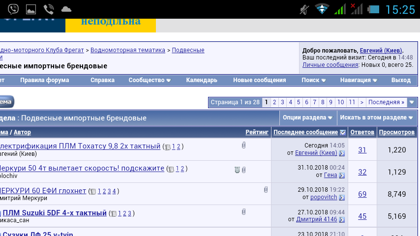The height and width of the screenshot is (236, 420).
Task: Open Навигация menu in navbar
Action: click(x=359, y=80)
